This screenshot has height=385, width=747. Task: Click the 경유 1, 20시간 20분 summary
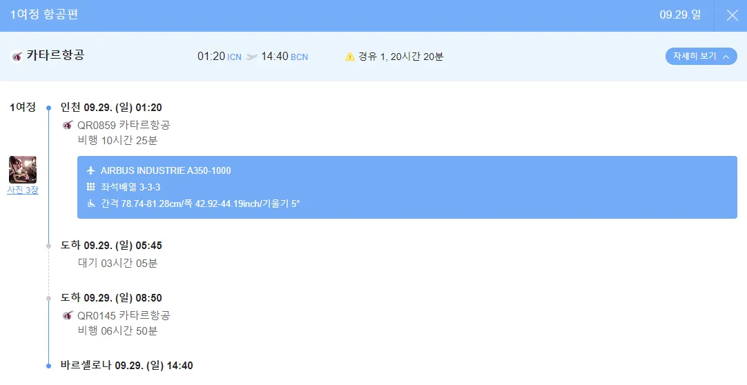pyautogui.click(x=400, y=57)
